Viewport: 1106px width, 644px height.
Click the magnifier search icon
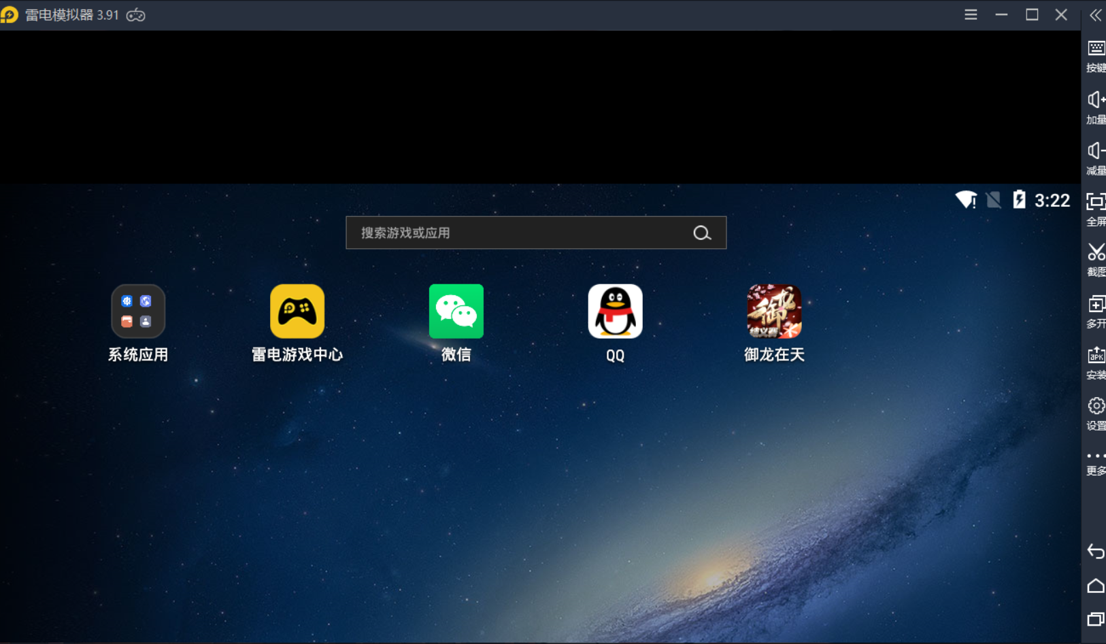point(702,233)
